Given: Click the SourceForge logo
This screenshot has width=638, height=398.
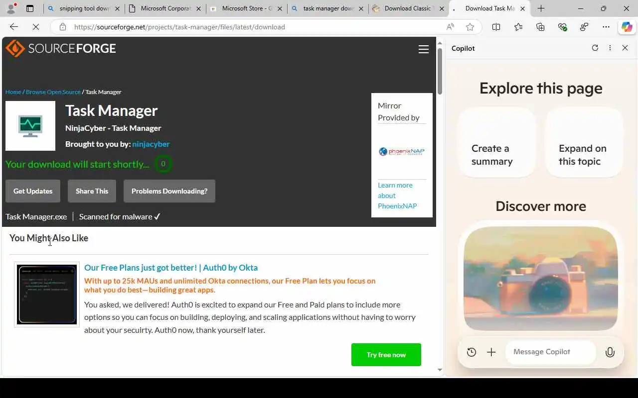Looking at the screenshot, I should [x=61, y=48].
